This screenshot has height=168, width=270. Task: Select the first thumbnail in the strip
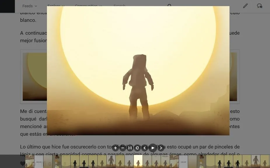point(30,161)
